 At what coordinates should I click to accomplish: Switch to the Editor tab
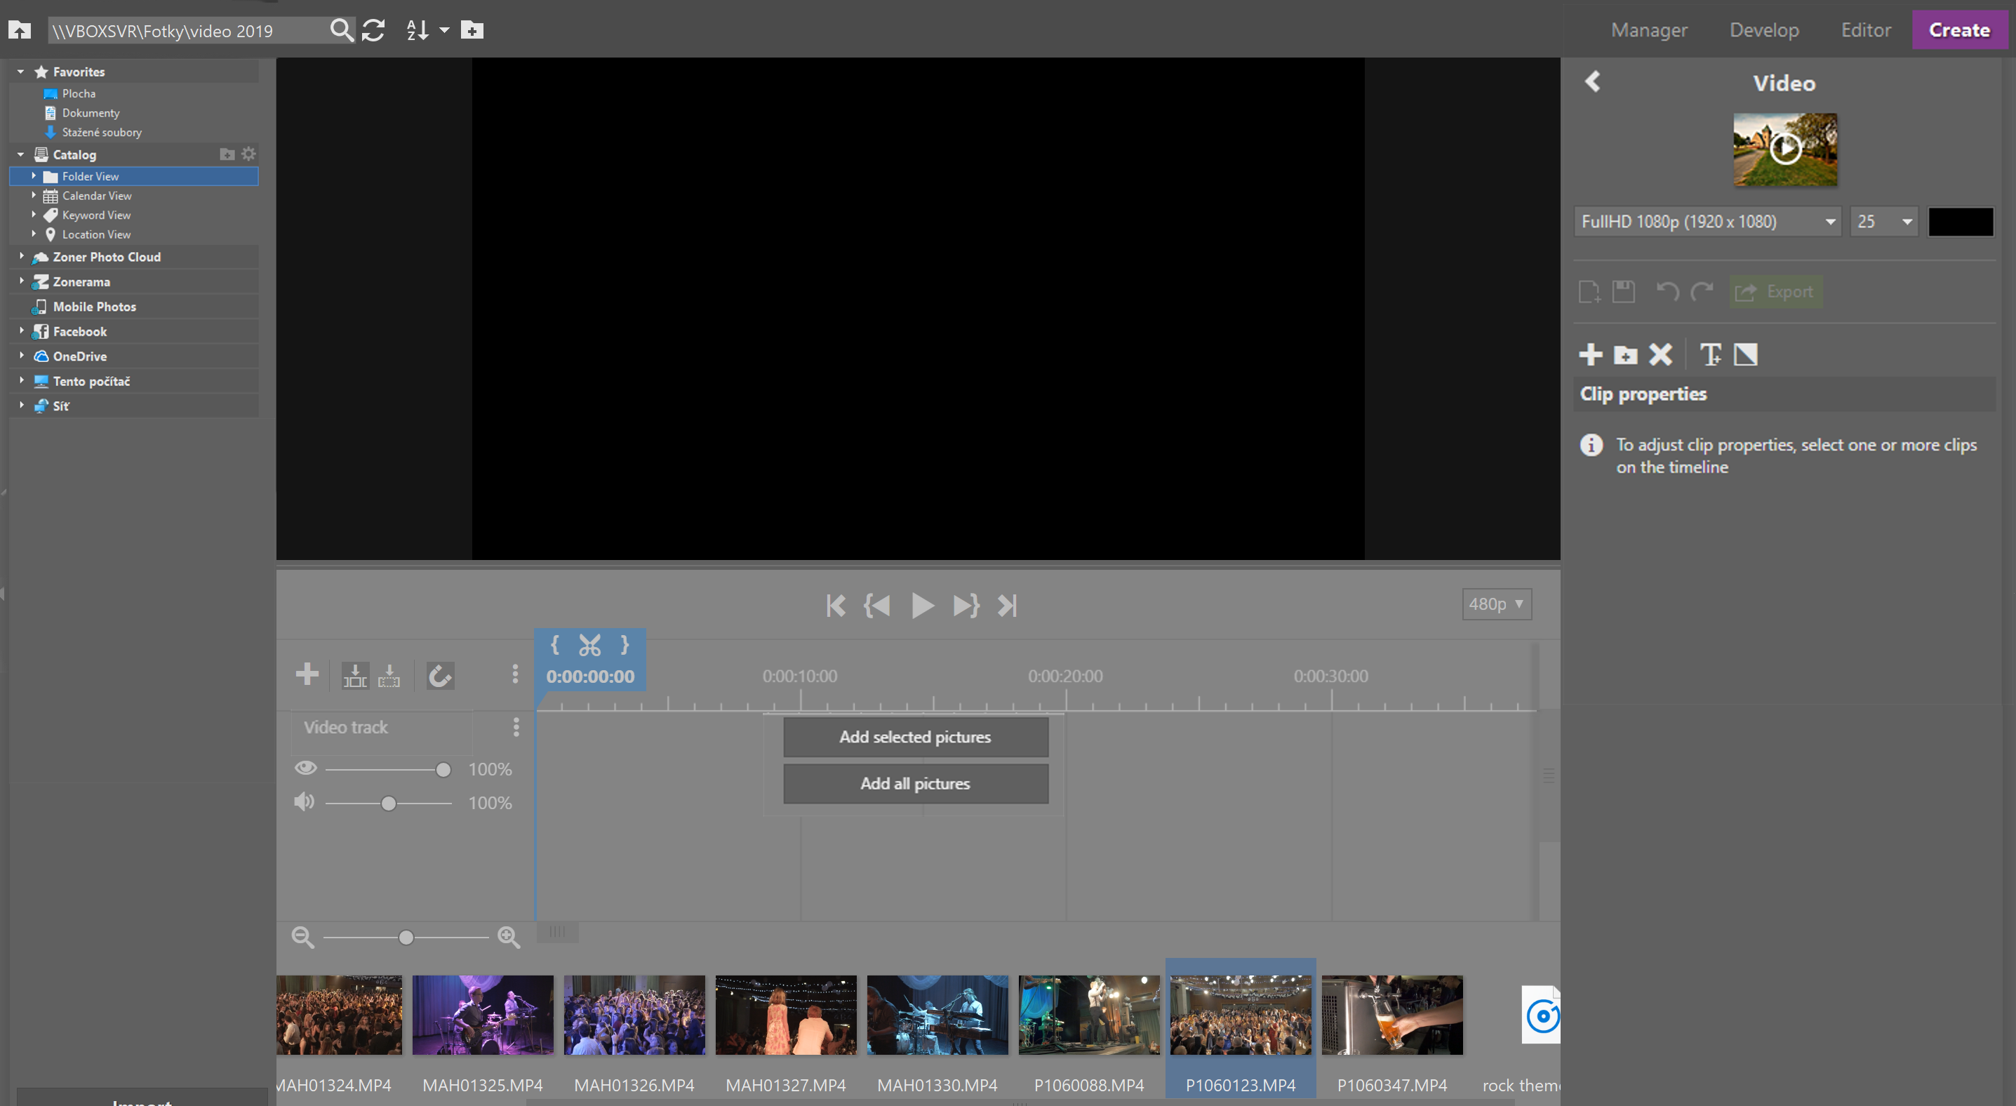click(1866, 29)
